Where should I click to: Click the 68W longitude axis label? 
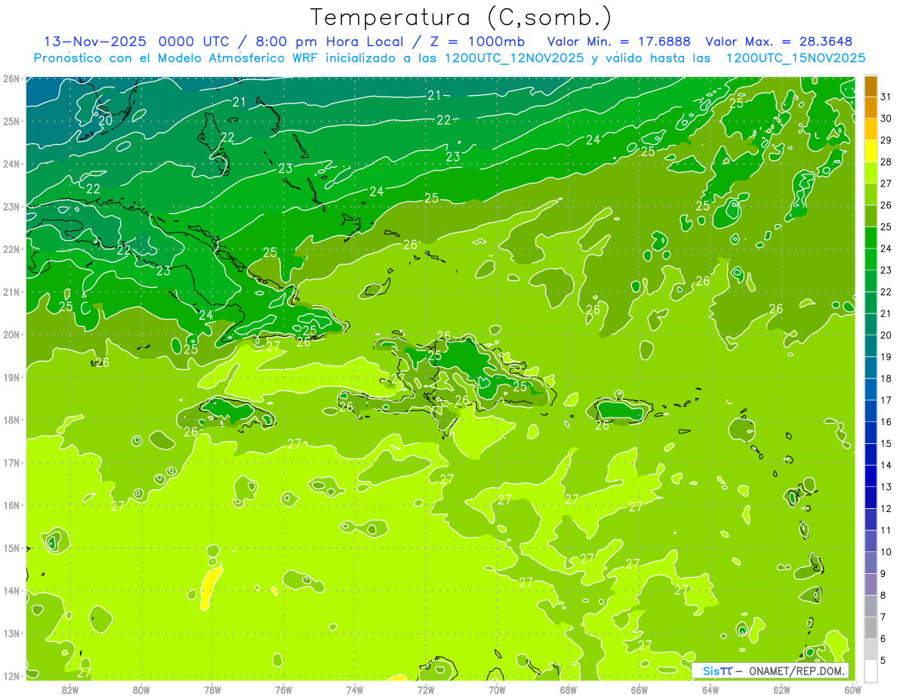click(569, 689)
